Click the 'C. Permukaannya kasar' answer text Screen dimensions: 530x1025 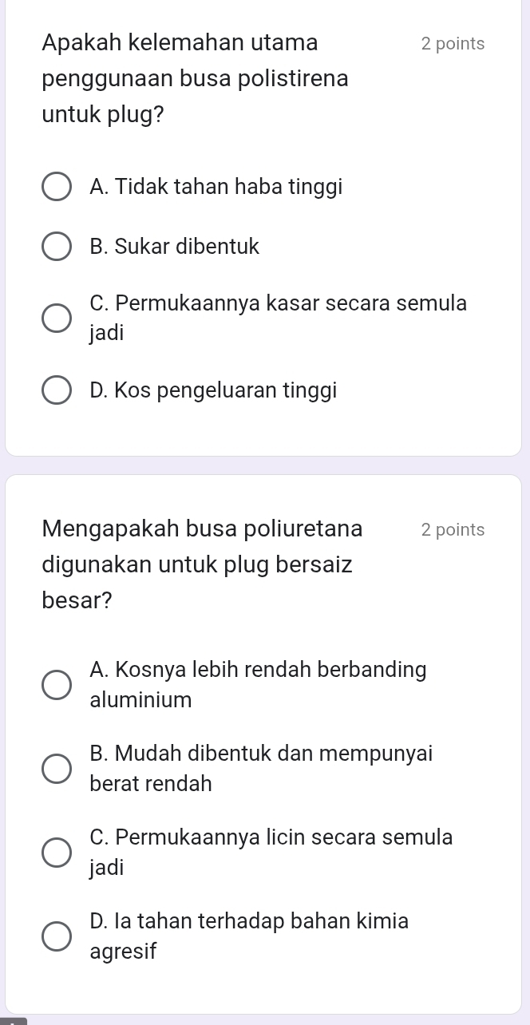coord(279,304)
